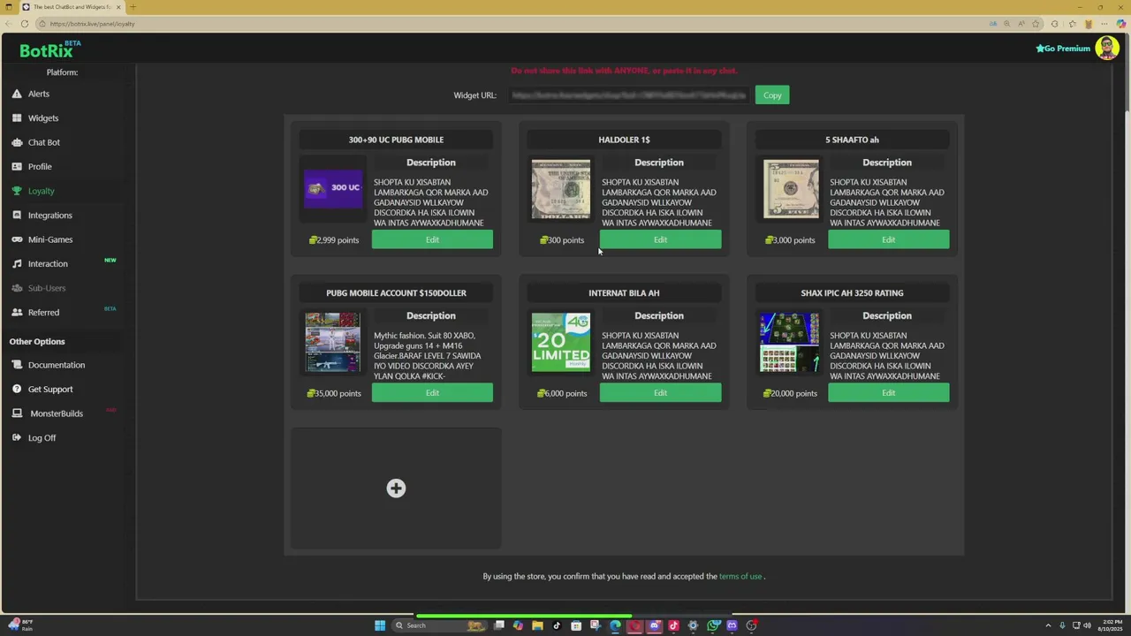Open the browser zoom control icon
1131x636 pixels.
coord(1006,24)
